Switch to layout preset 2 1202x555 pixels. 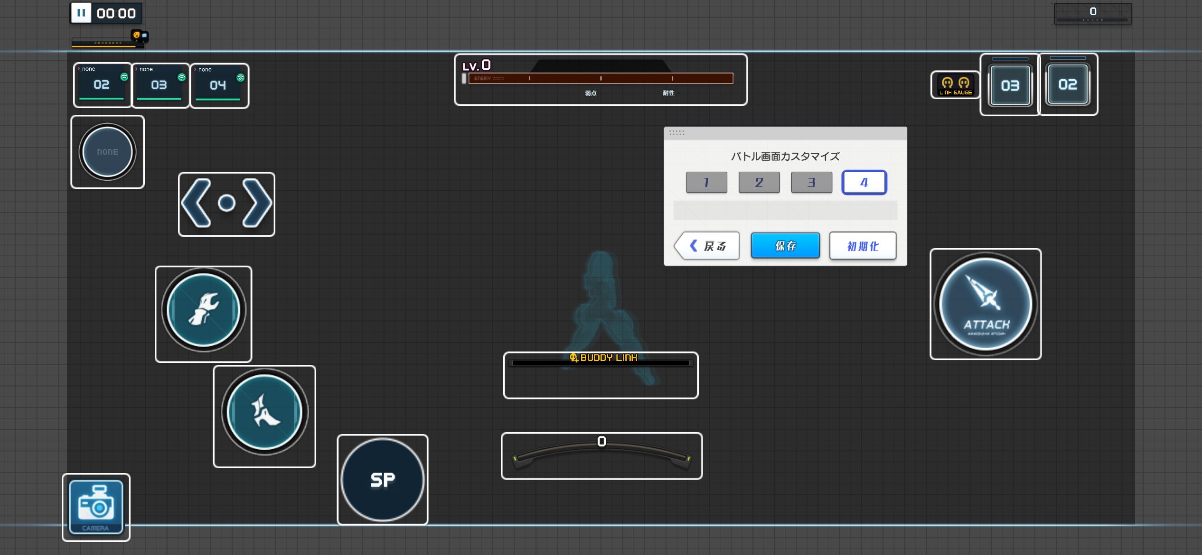pyautogui.click(x=759, y=182)
